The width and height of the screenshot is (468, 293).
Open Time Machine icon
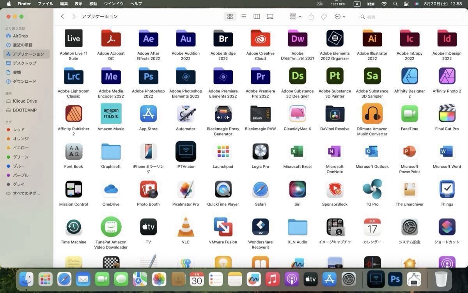point(73,227)
